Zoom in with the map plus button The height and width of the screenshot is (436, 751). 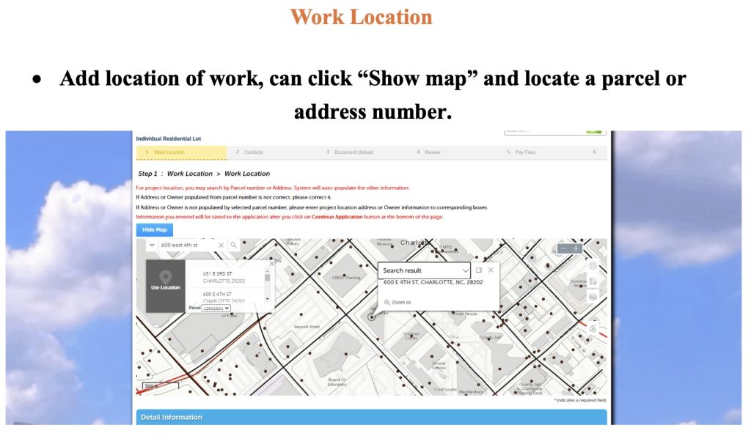point(577,248)
